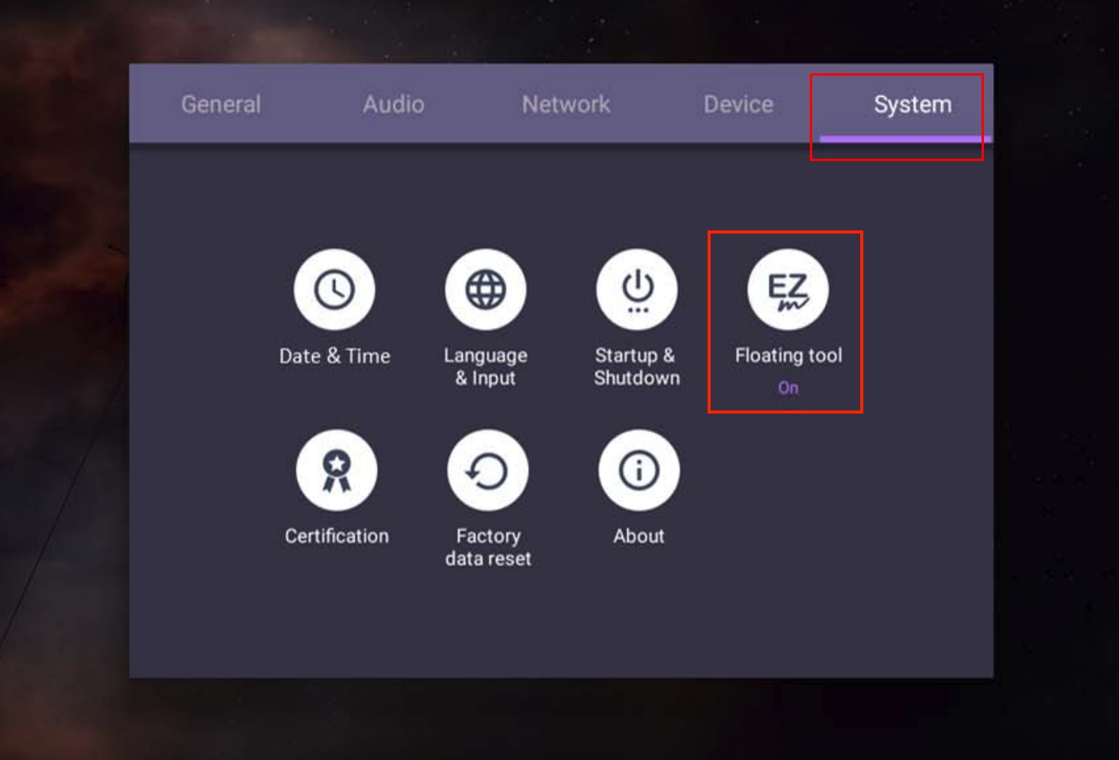Select the Device tab
Screen dimensions: 1119x760
click(738, 105)
